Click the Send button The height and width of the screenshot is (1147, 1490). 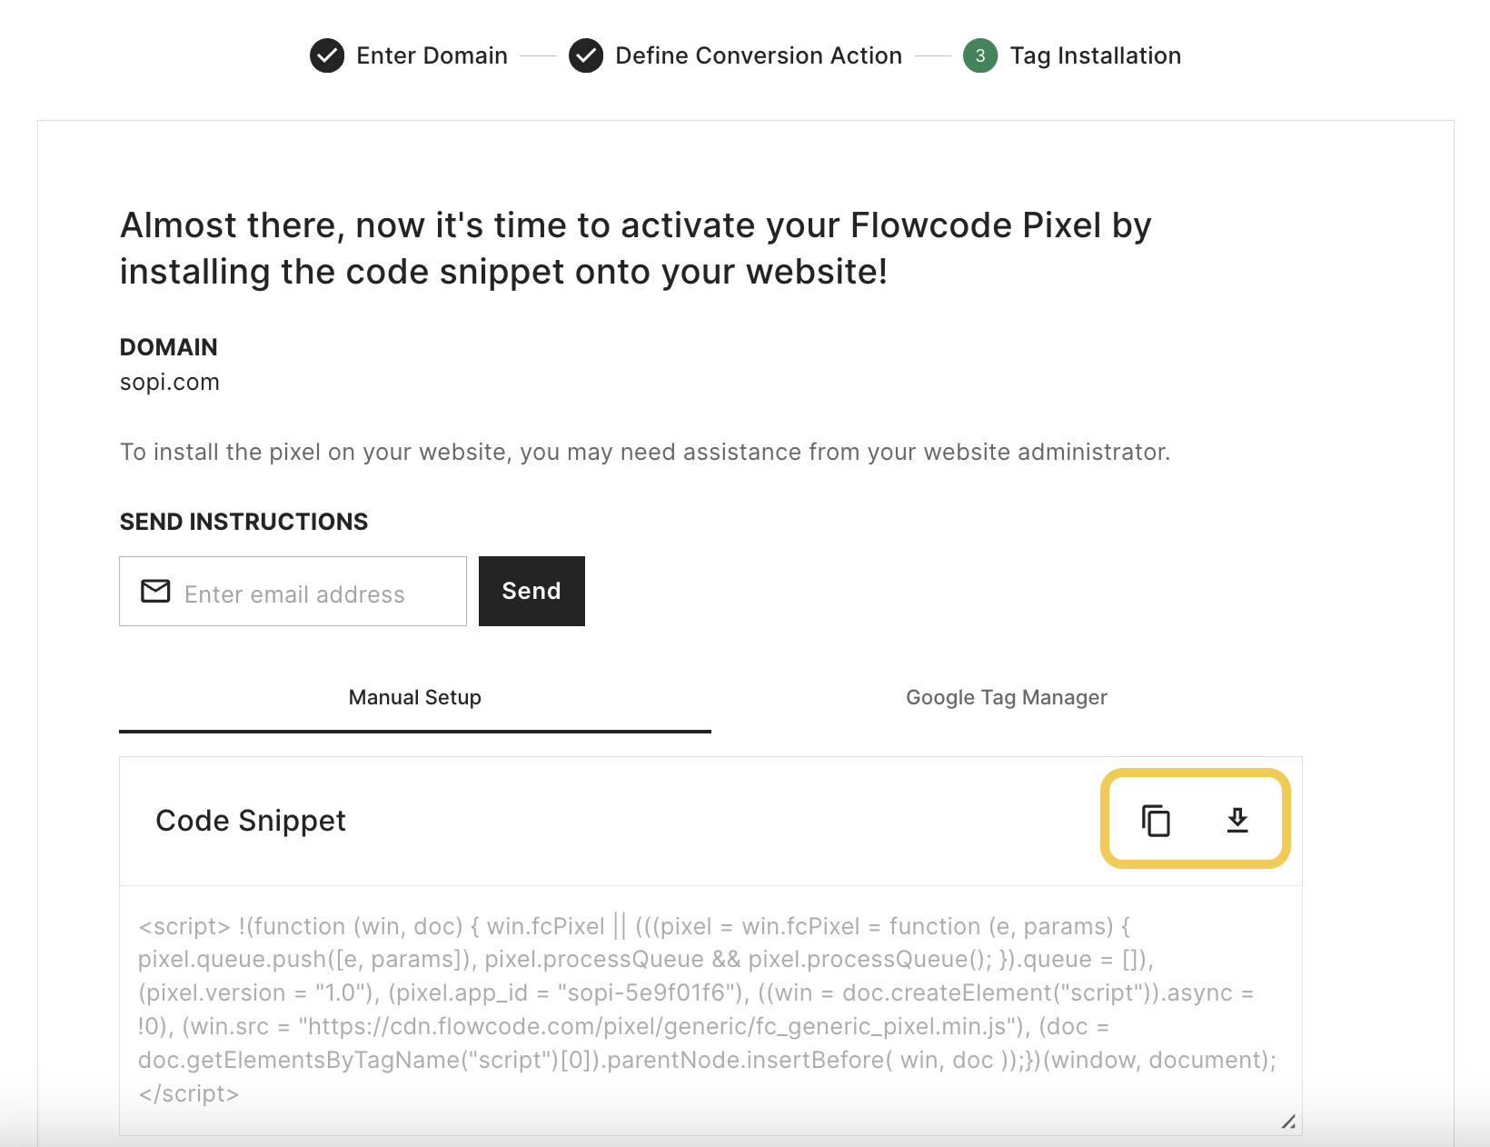pyautogui.click(x=531, y=591)
